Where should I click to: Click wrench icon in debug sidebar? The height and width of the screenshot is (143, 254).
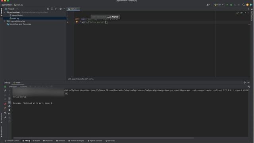pyautogui.click(x=5, y=91)
